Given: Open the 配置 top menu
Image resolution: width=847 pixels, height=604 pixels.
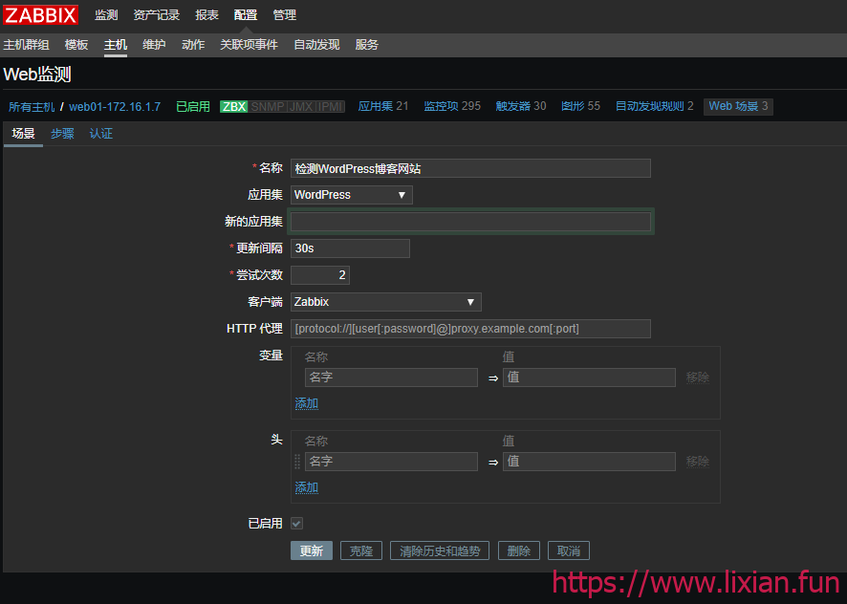Looking at the screenshot, I should (x=246, y=15).
